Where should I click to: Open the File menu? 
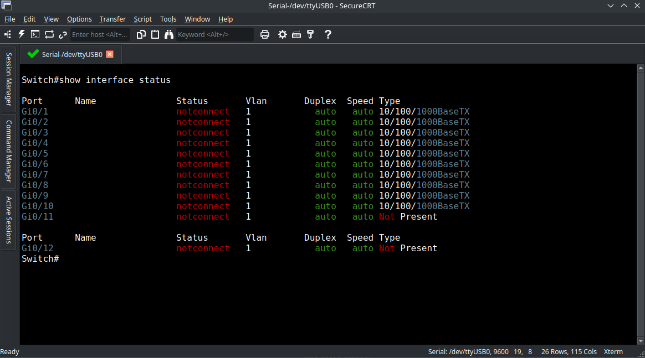pyautogui.click(x=10, y=19)
